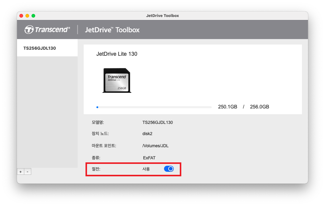Click the 모델명 label

(98, 122)
